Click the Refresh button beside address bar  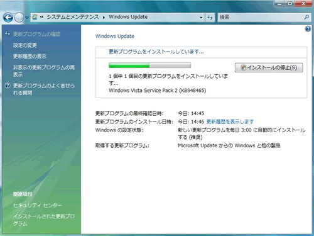coord(210,18)
